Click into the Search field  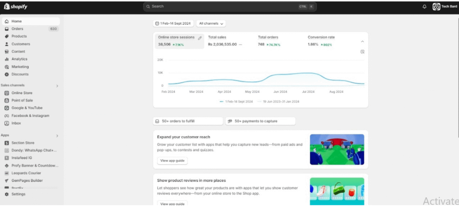[224, 7]
